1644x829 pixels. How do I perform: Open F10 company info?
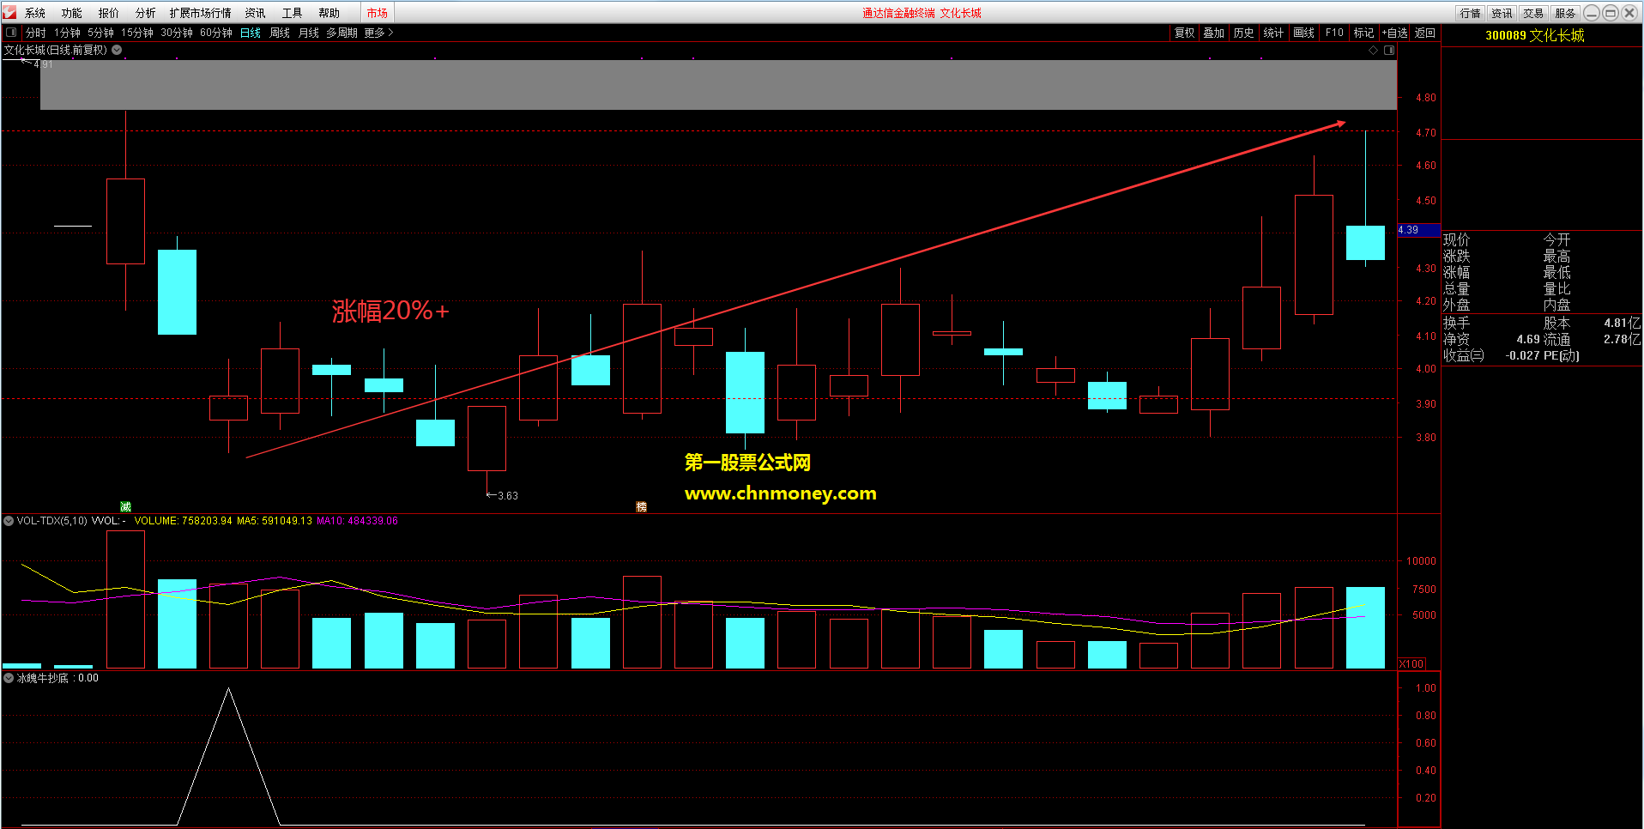click(1334, 33)
